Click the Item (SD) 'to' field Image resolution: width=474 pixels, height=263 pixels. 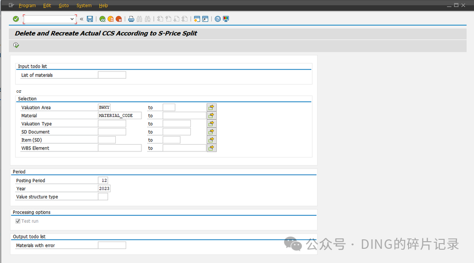[x=171, y=140]
